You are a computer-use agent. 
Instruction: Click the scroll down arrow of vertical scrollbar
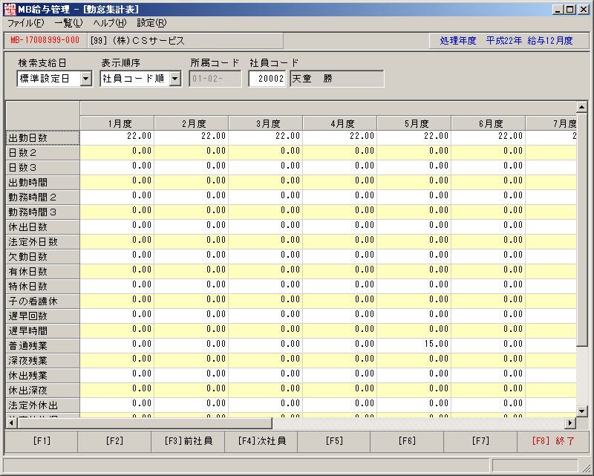coord(582,411)
